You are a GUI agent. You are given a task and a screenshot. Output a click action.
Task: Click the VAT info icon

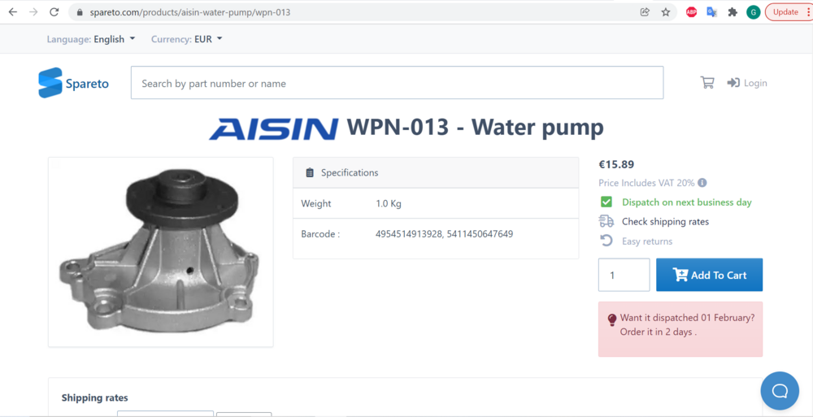pos(702,183)
